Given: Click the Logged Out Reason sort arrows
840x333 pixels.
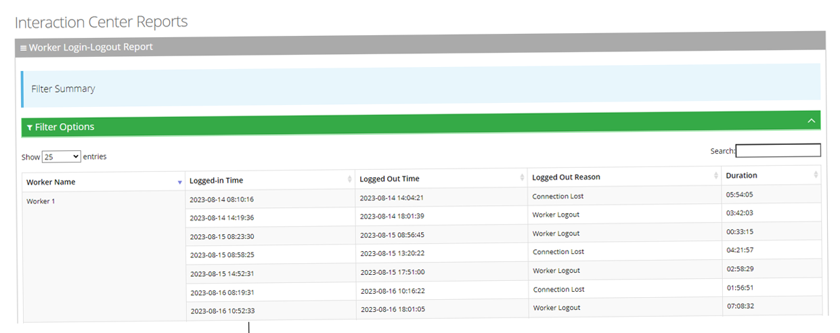Looking at the screenshot, I should coord(715,176).
